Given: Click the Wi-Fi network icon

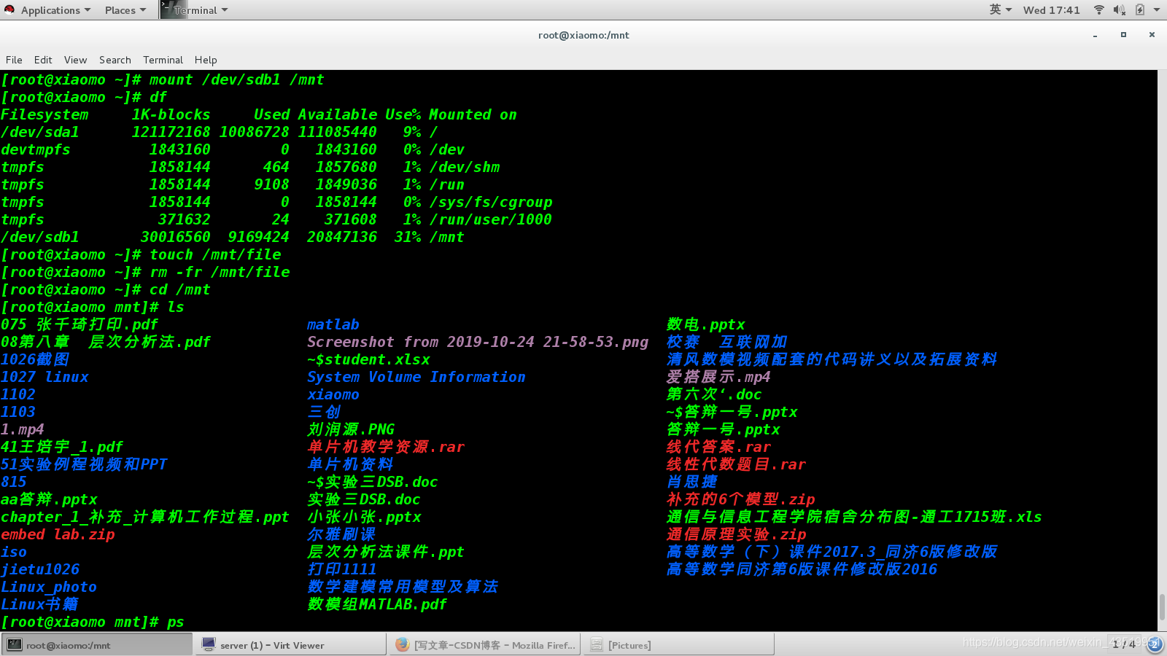Looking at the screenshot, I should [x=1099, y=9].
